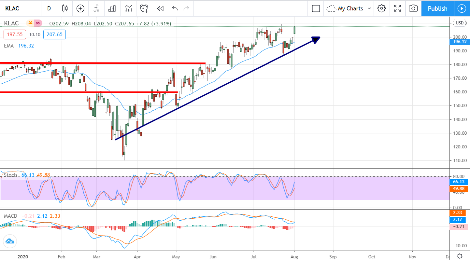Click the 10.10 spread value
470x260 pixels.
pos(35,34)
